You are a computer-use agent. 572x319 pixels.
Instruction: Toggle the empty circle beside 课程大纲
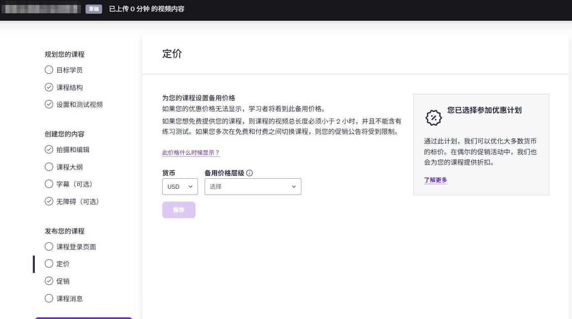[49, 167]
